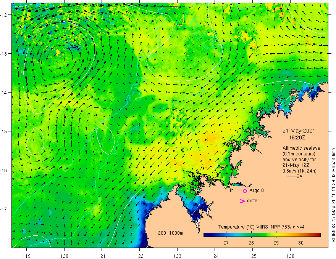Click the IMOS copyright timestamp text
This screenshot has width=336, height=259.
333,195
